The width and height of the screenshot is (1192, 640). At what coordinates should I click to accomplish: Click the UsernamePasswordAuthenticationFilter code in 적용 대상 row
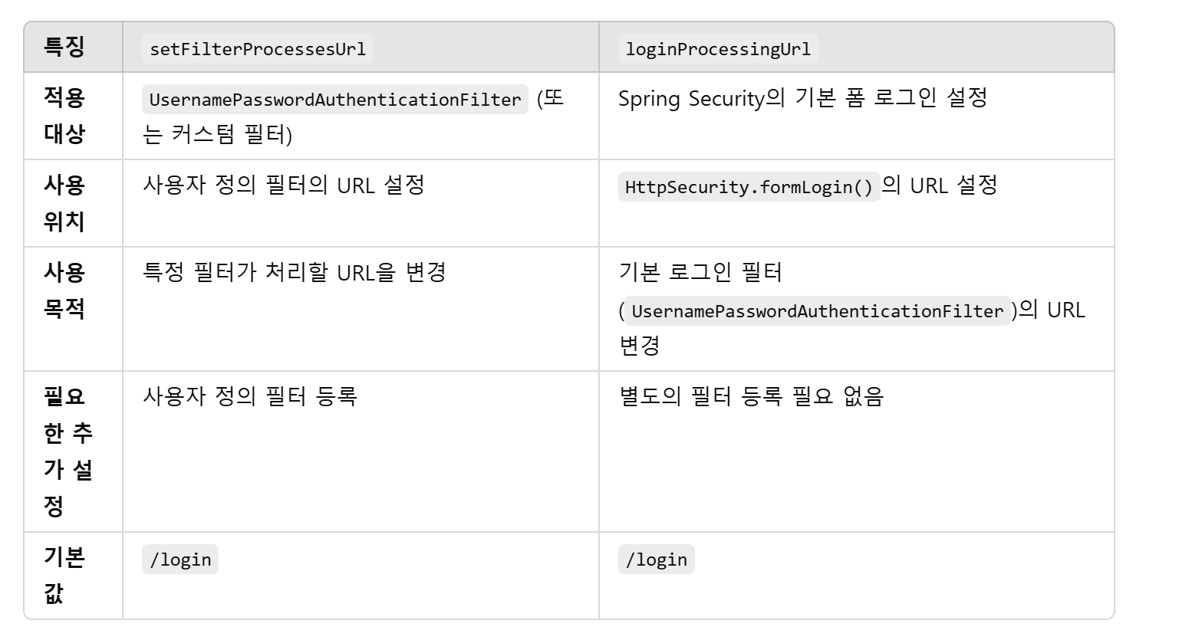coord(335,100)
